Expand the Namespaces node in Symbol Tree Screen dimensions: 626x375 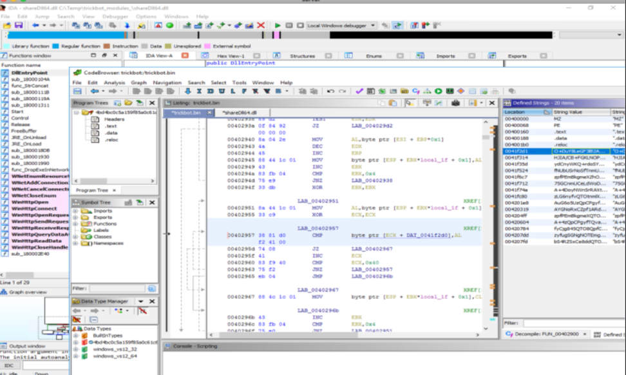point(75,243)
